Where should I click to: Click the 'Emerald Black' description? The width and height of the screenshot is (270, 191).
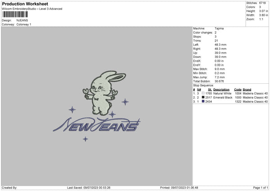223,98
